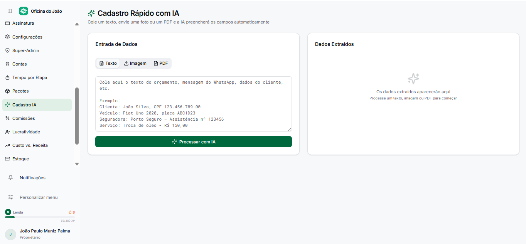Click the 55/380 XP label
This screenshot has height=244, width=526.
pyautogui.click(x=68, y=221)
